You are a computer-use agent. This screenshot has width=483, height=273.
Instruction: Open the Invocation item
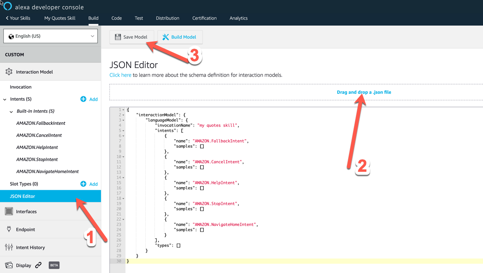tap(21, 87)
